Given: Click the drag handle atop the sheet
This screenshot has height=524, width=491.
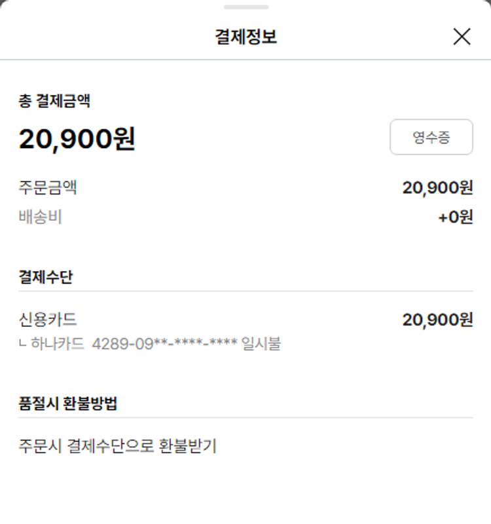Looking at the screenshot, I should (x=245, y=7).
